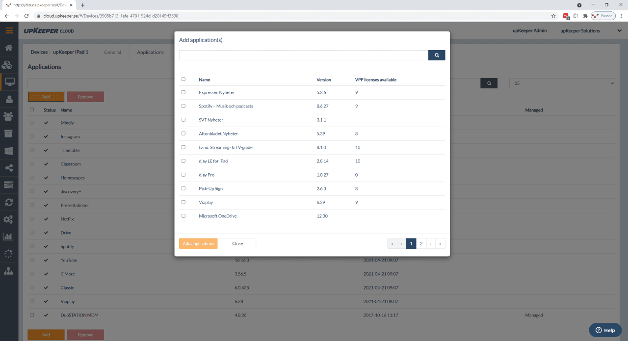Check the Pick-Up Sign checkbox
This screenshot has width=628, height=341.
pos(183,188)
